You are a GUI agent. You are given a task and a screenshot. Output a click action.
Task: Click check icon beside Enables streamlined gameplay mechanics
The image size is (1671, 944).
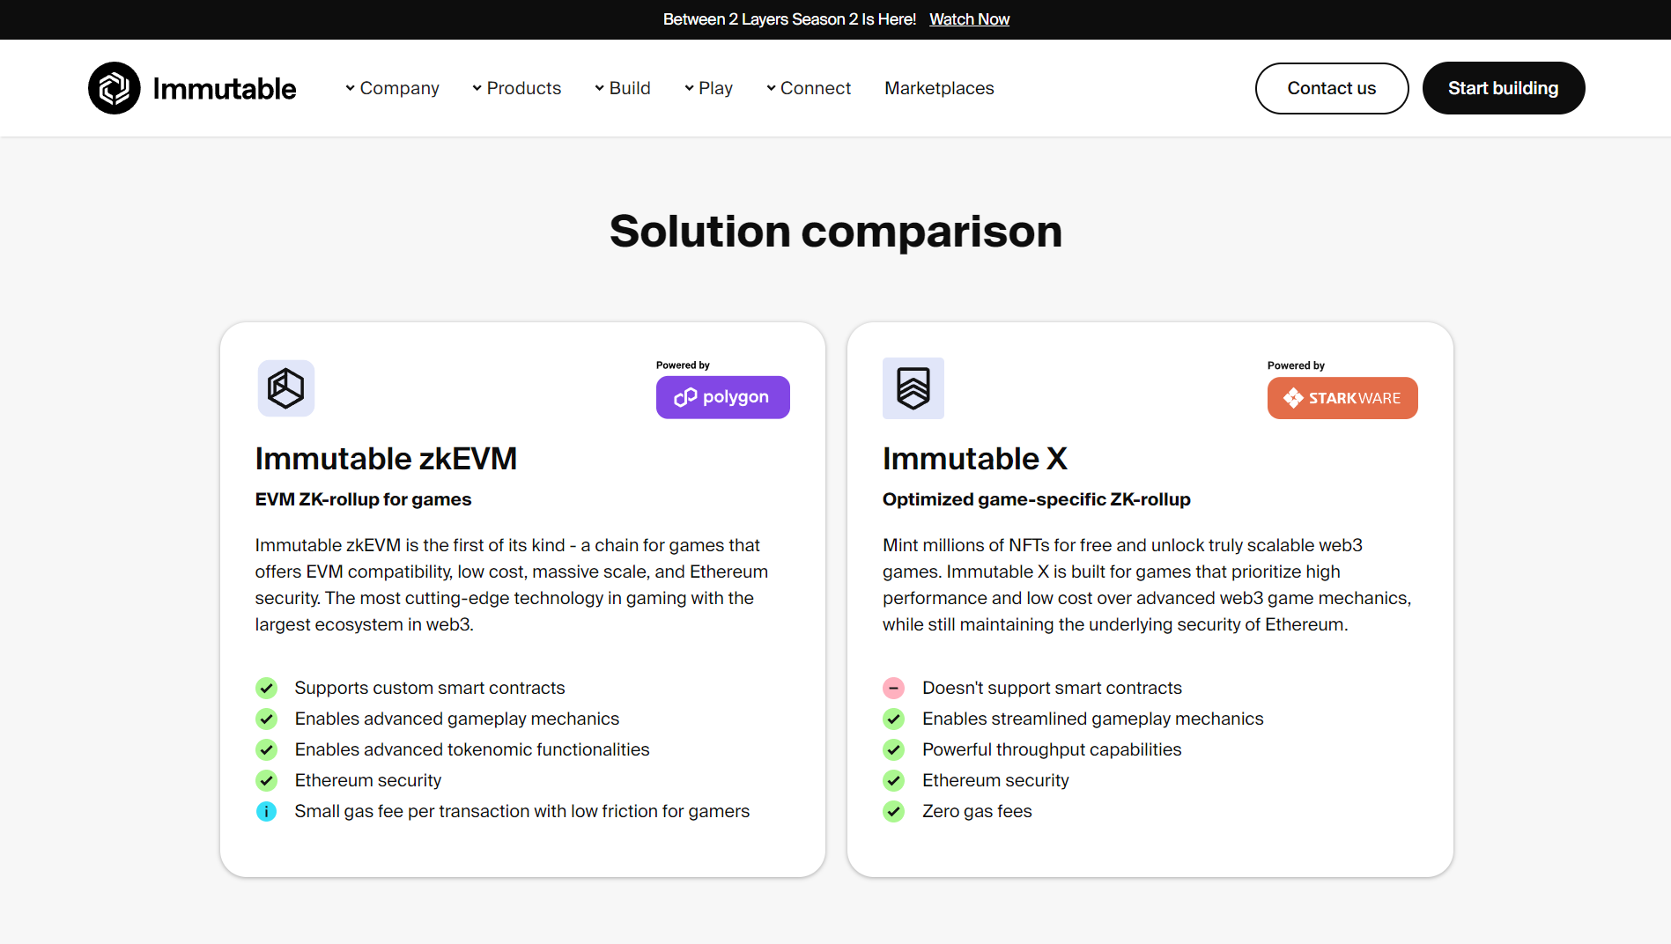click(x=893, y=719)
